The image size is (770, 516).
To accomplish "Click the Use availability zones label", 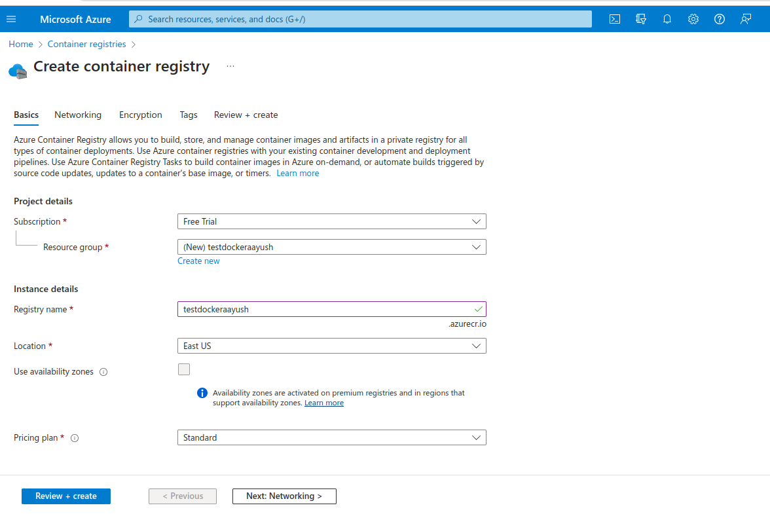I will tap(54, 372).
